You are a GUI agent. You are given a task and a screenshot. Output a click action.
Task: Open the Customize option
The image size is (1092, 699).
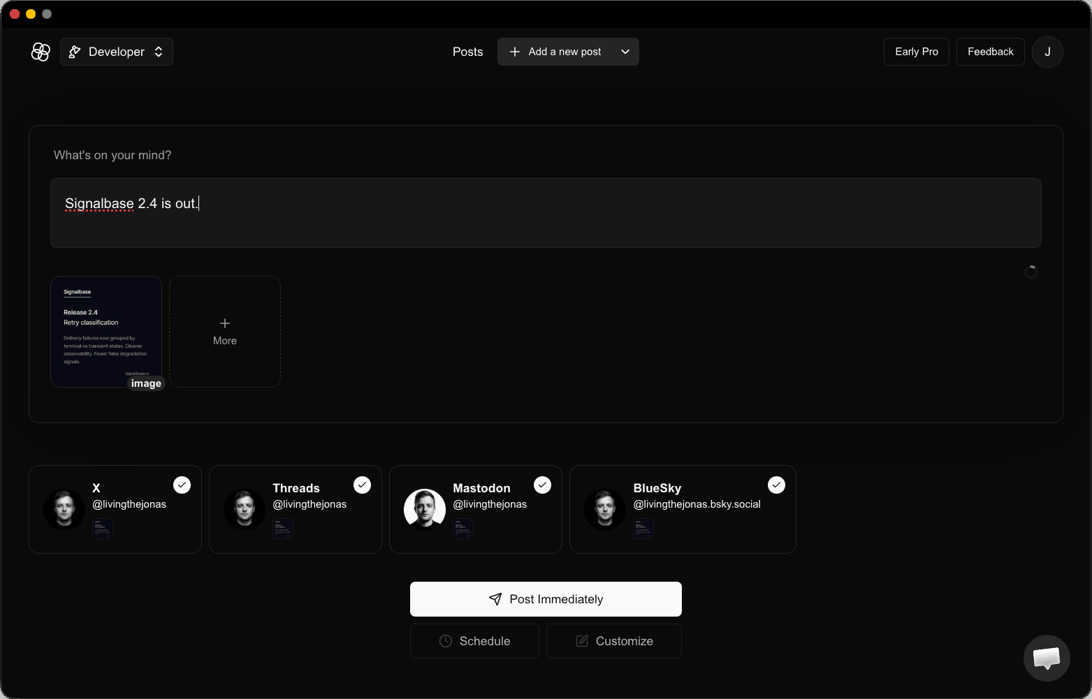614,641
